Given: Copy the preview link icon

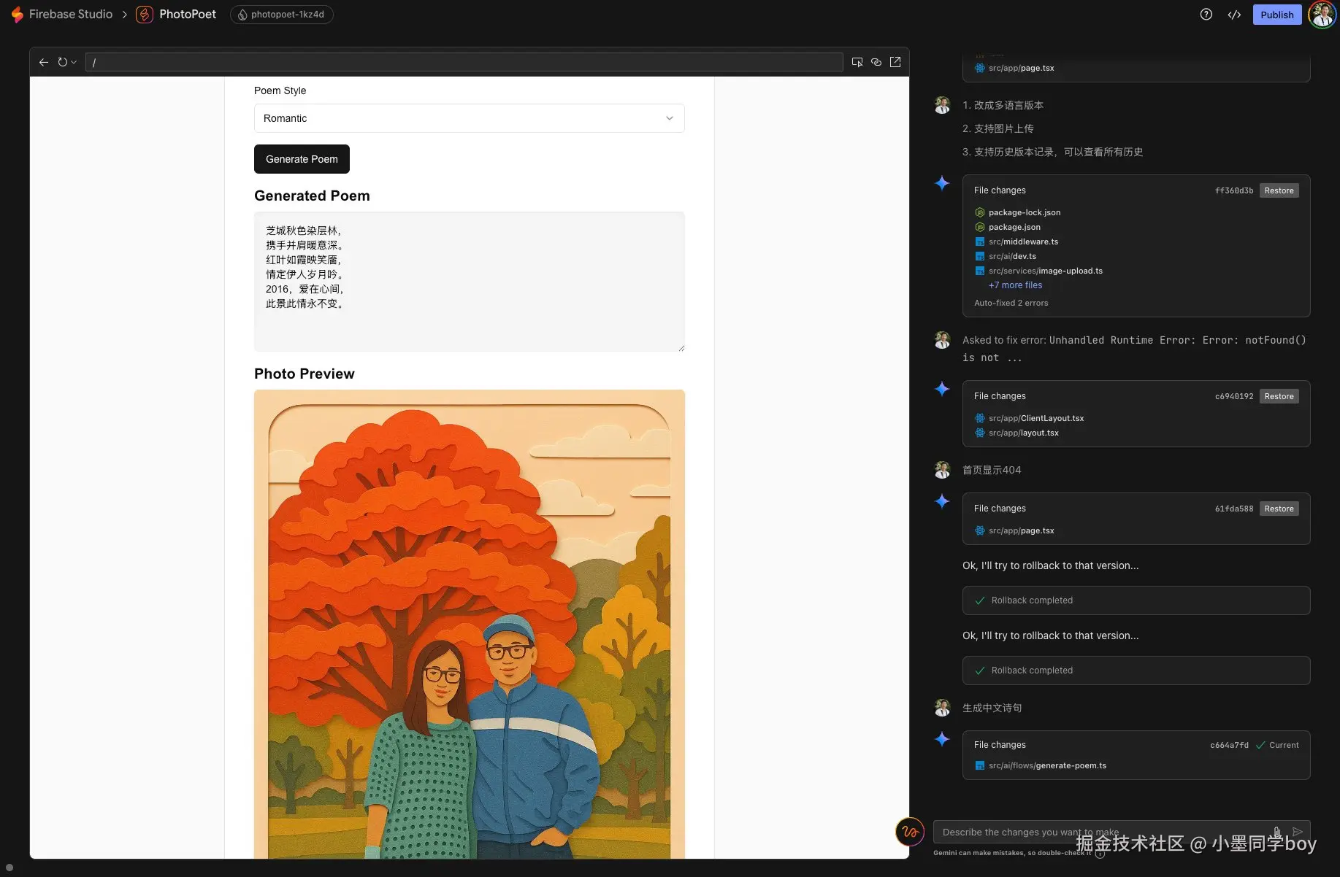Looking at the screenshot, I should tap(876, 62).
